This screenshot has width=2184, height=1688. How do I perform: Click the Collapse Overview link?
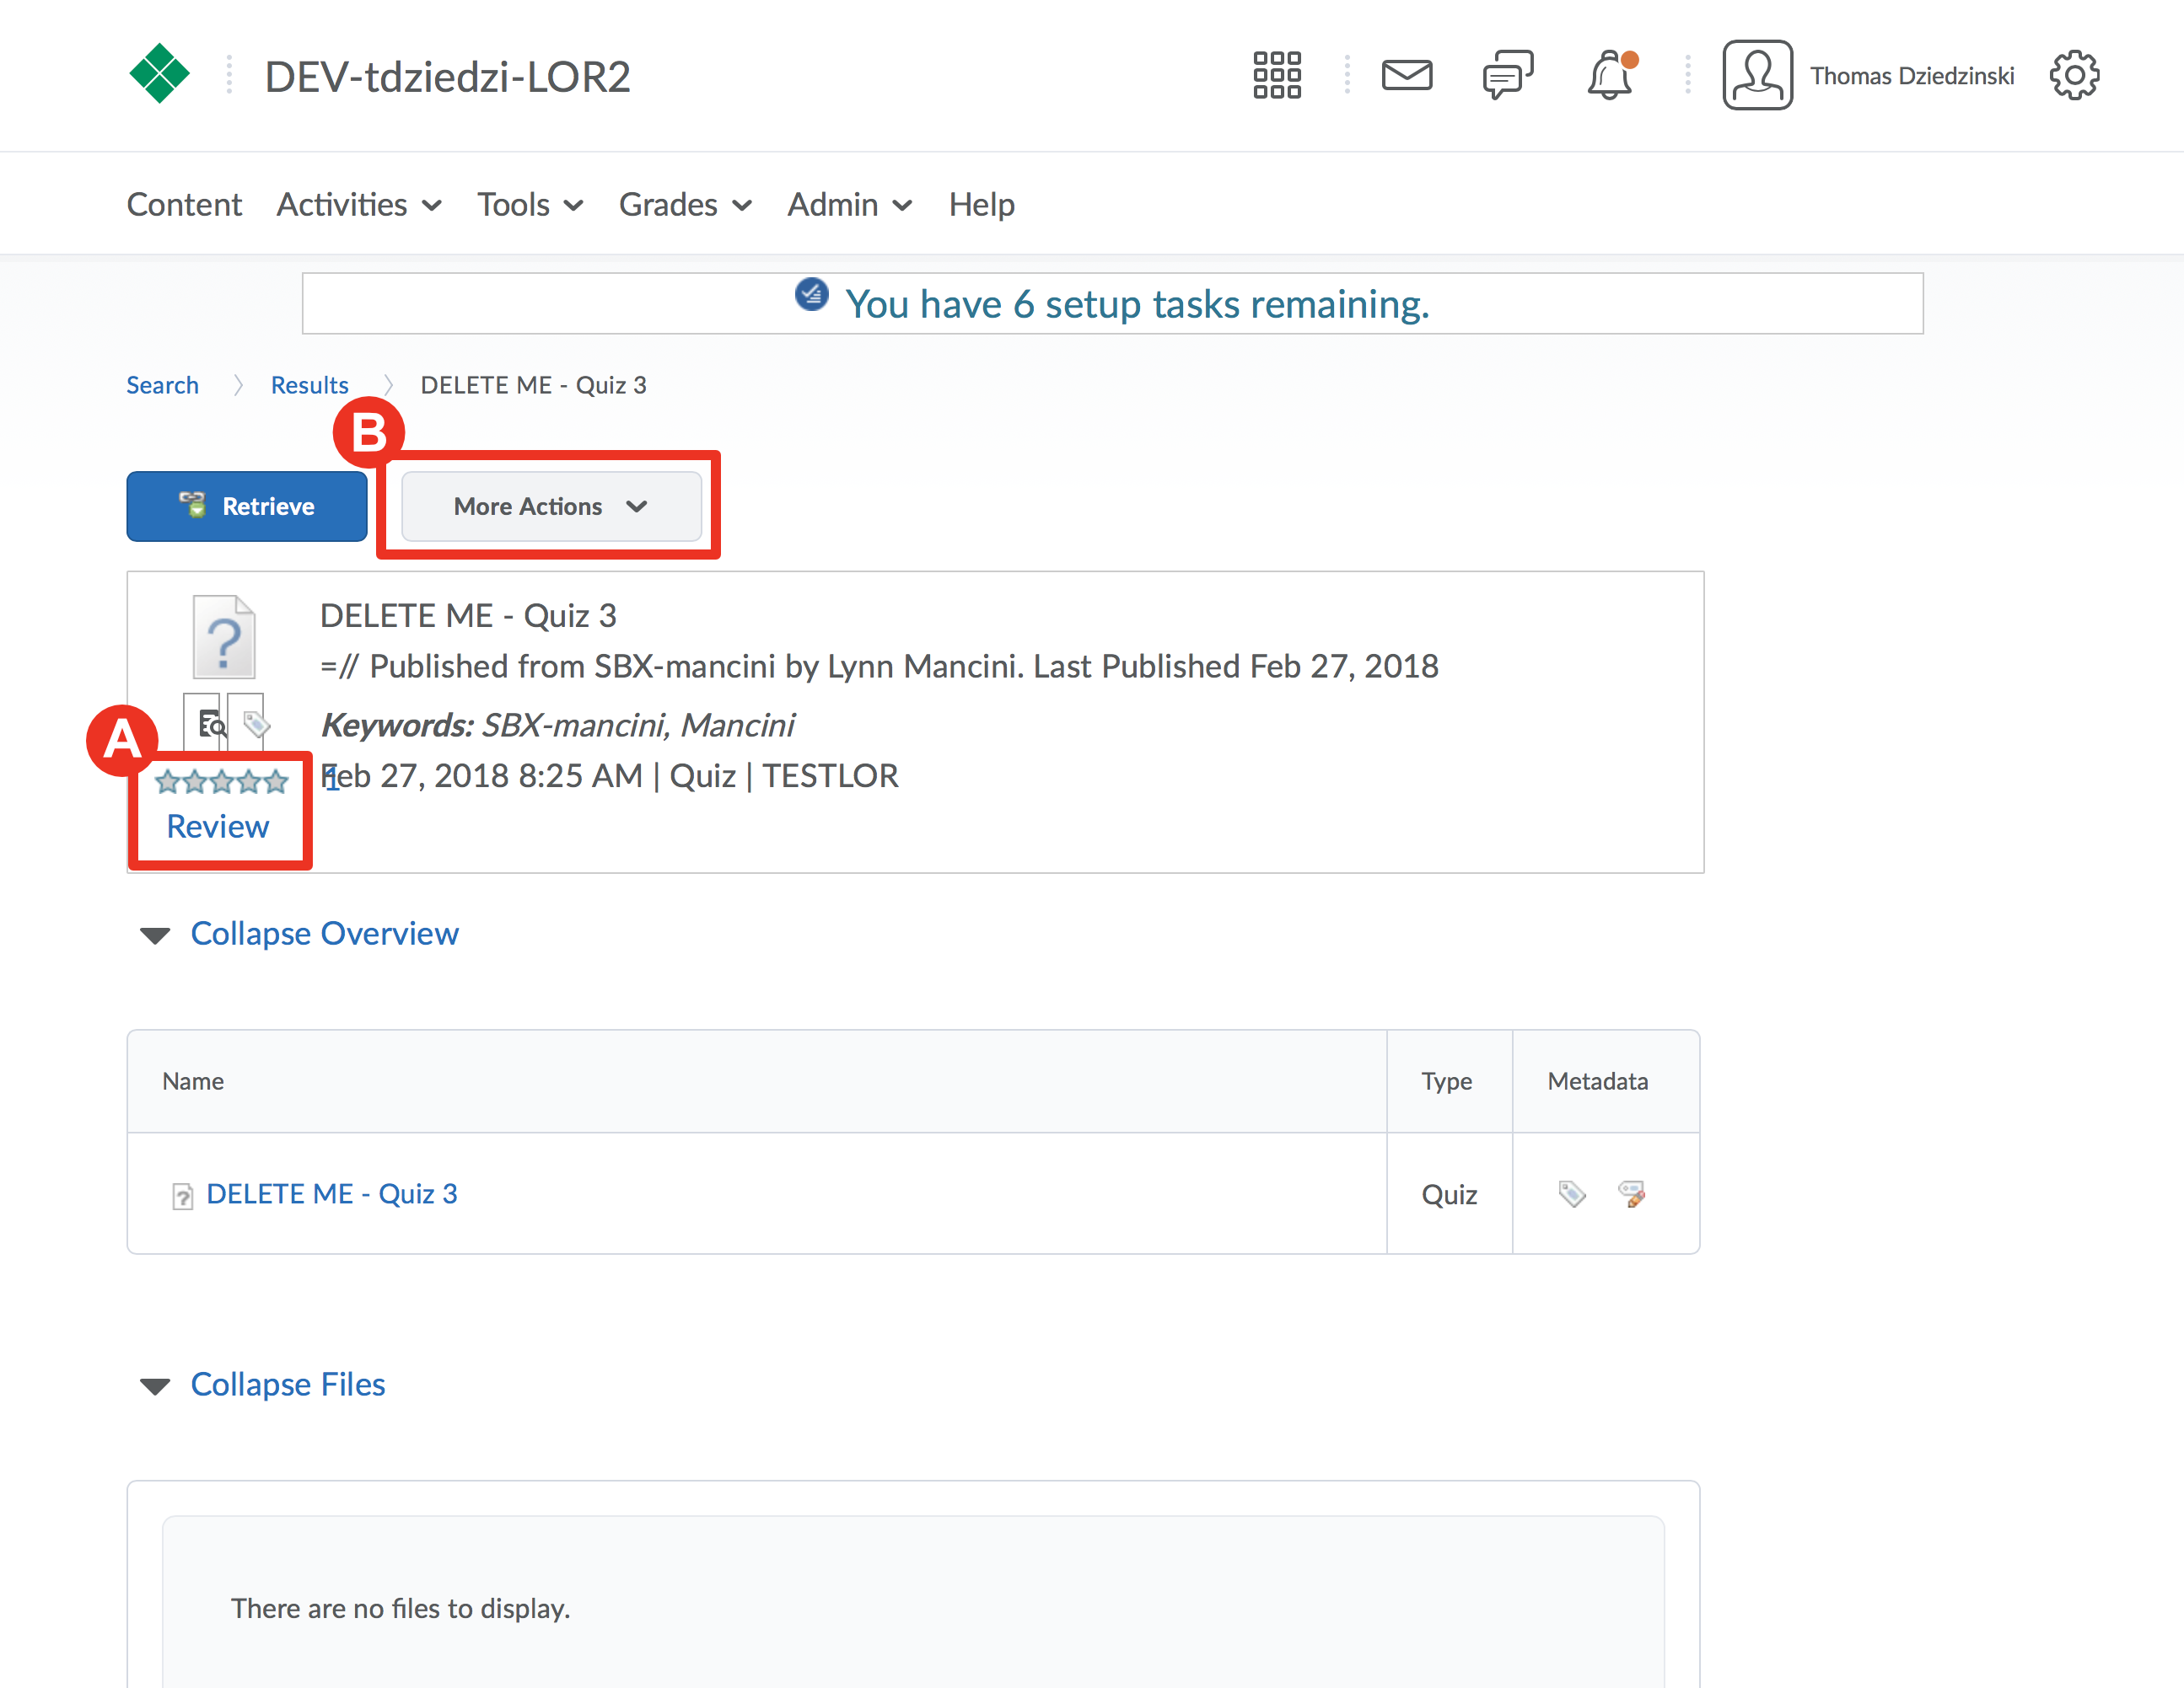pos(324,934)
